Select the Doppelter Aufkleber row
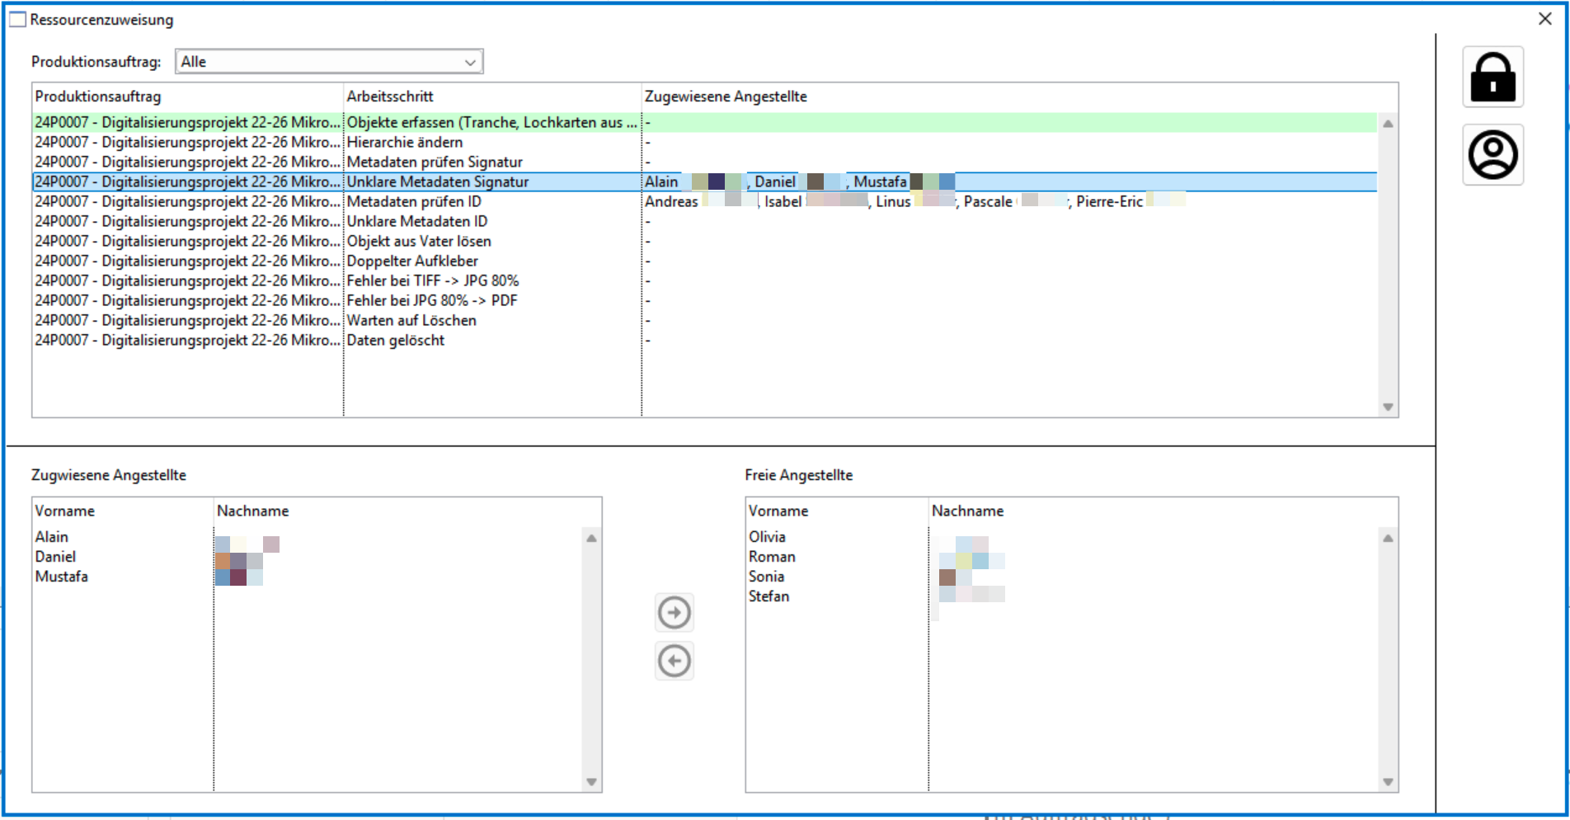This screenshot has height=820, width=1570. [412, 261]
